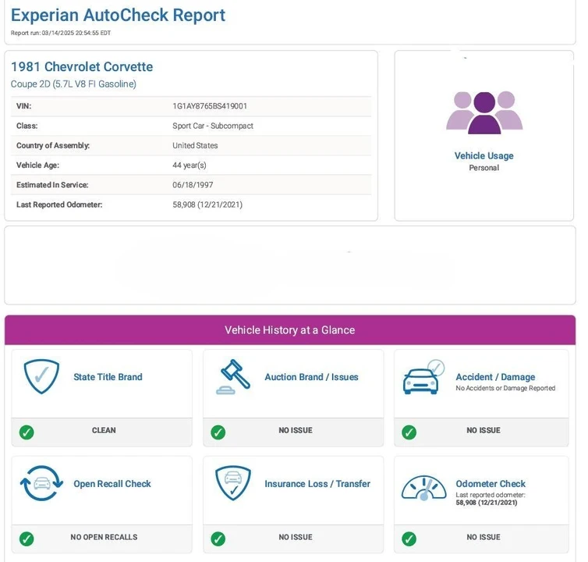
Task: Click the United States assembly value
Action: (x=195, y=145)
